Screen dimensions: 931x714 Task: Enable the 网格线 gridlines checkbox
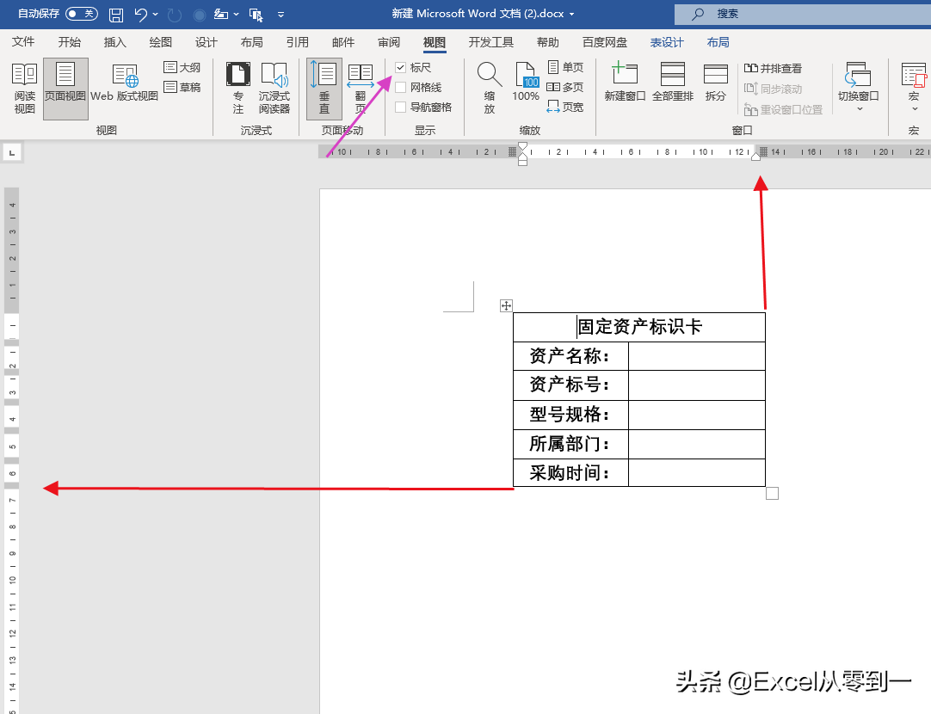click(x=401, y=87)
